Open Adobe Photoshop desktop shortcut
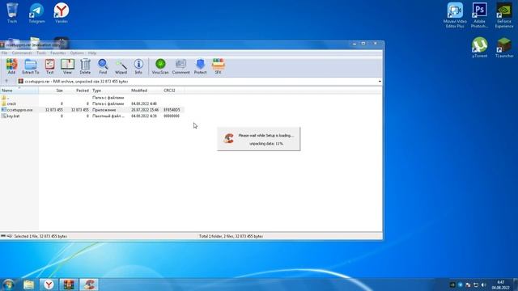 (479, 15)
